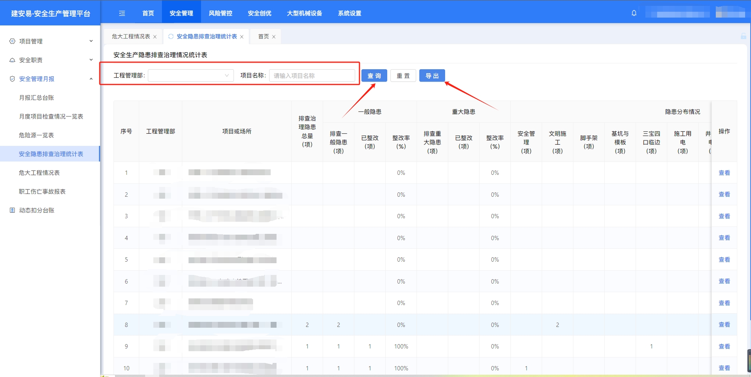Click the sidebar collapse hamburger icon
Viewport: 751px width, 377px height.
[122, 13]
